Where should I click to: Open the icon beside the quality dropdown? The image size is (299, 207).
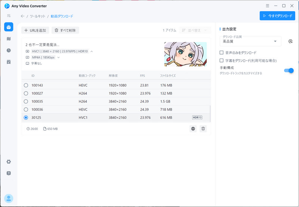tap(290, 41)
